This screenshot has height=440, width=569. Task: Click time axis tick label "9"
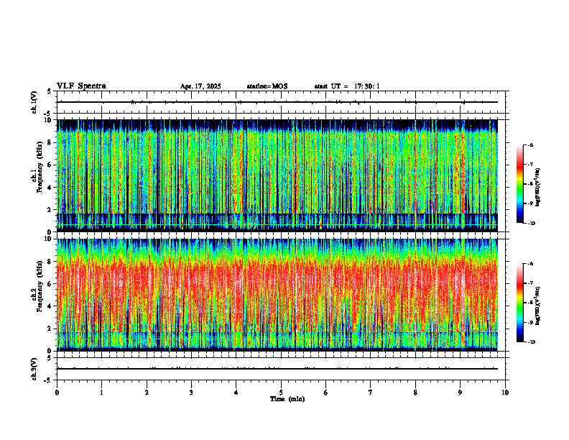tap(460, 393)
